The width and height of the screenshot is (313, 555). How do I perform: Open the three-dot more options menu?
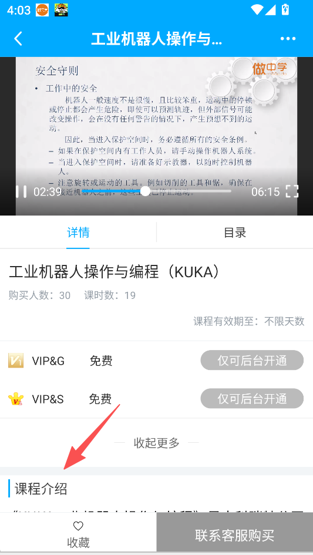(x=288, y=39)
